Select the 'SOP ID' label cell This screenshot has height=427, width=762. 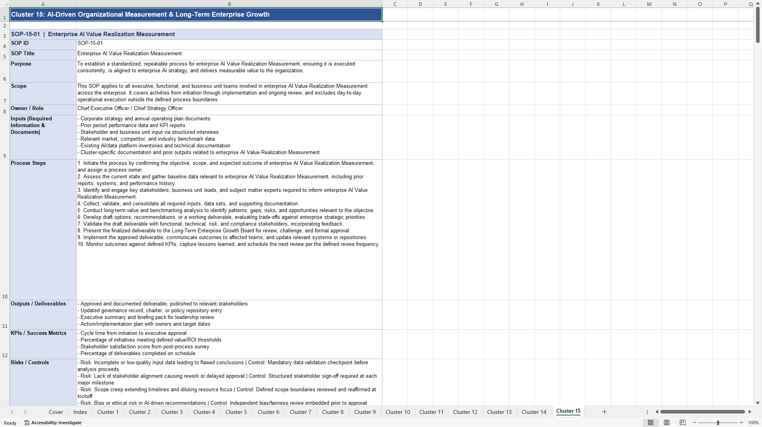43,44
